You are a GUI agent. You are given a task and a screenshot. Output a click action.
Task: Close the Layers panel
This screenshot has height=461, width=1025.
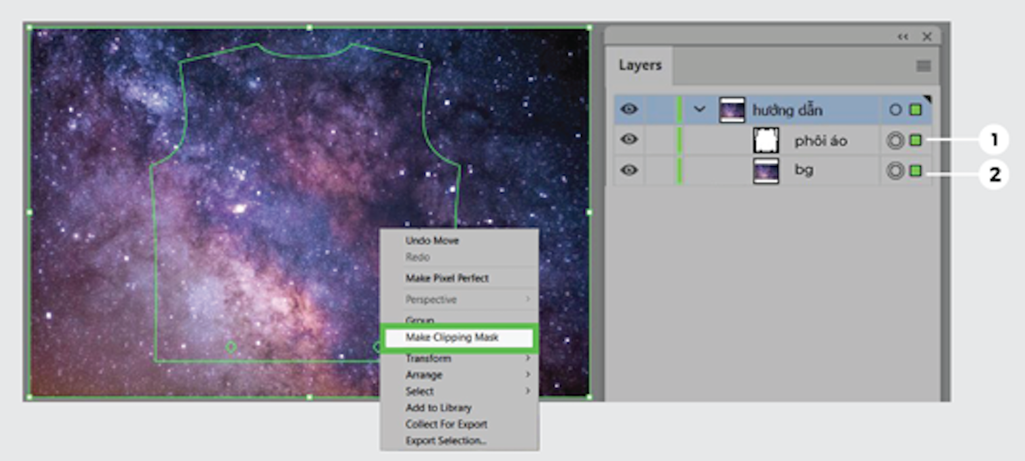(927, 37)
